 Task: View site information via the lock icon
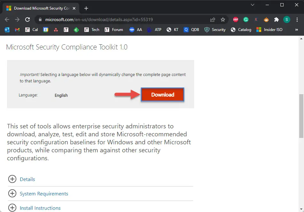pyautogui.click(x=40, y=19)
